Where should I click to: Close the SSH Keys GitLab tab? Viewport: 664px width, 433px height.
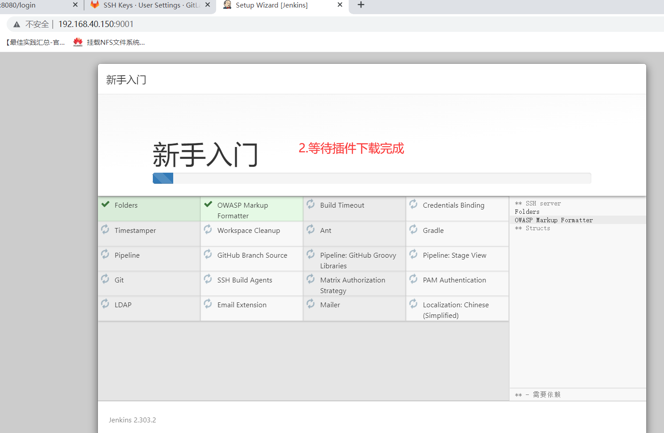click(x=208, y=5)
